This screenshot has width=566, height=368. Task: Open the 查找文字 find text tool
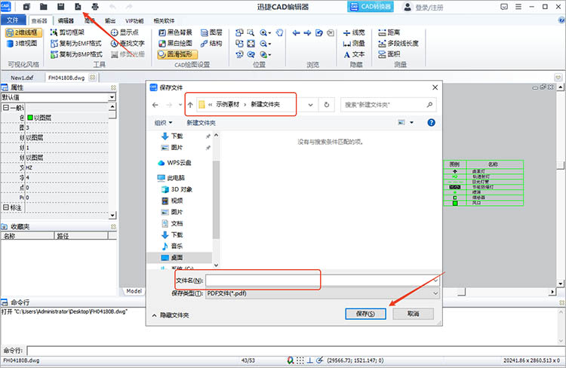point(128,43)
